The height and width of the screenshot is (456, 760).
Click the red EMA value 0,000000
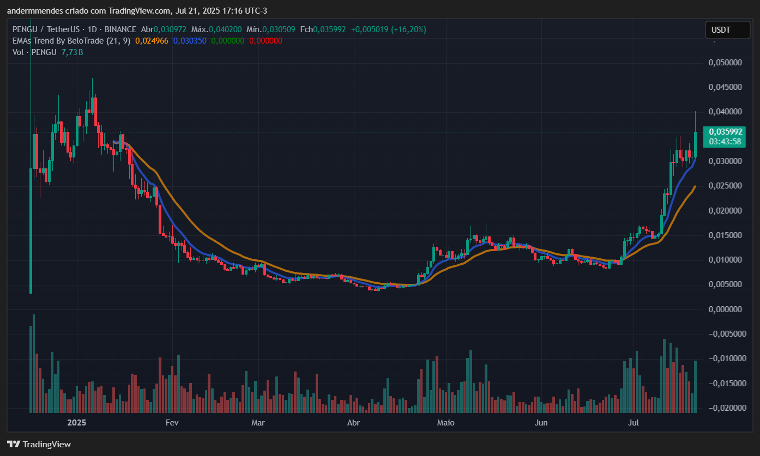(266, 40)
